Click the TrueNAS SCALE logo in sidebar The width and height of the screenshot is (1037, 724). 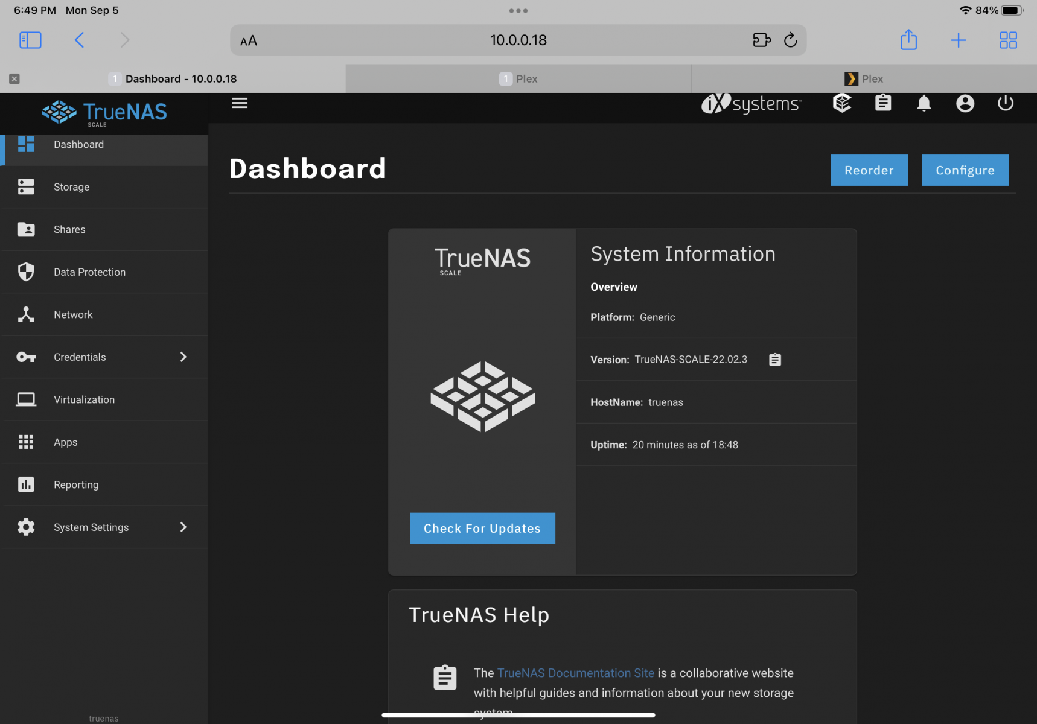click(104, 113)
